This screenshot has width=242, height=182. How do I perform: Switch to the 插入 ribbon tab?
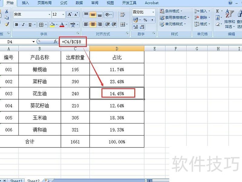pyautogui.click(x=25, y=3)
